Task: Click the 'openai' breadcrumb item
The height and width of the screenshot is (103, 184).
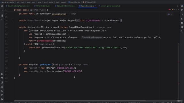Action: pyautogui.click(x=63, y=2)
